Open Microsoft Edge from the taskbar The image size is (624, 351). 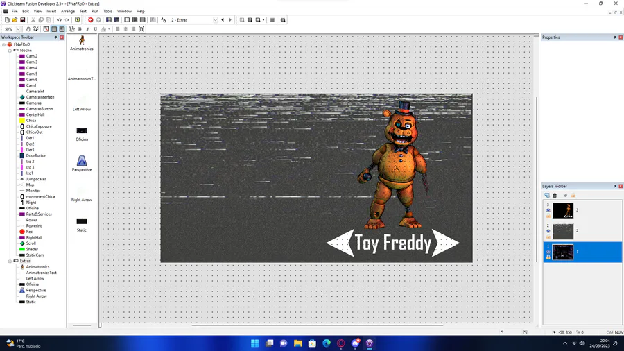pyautogui.click(x=327, y=343)
